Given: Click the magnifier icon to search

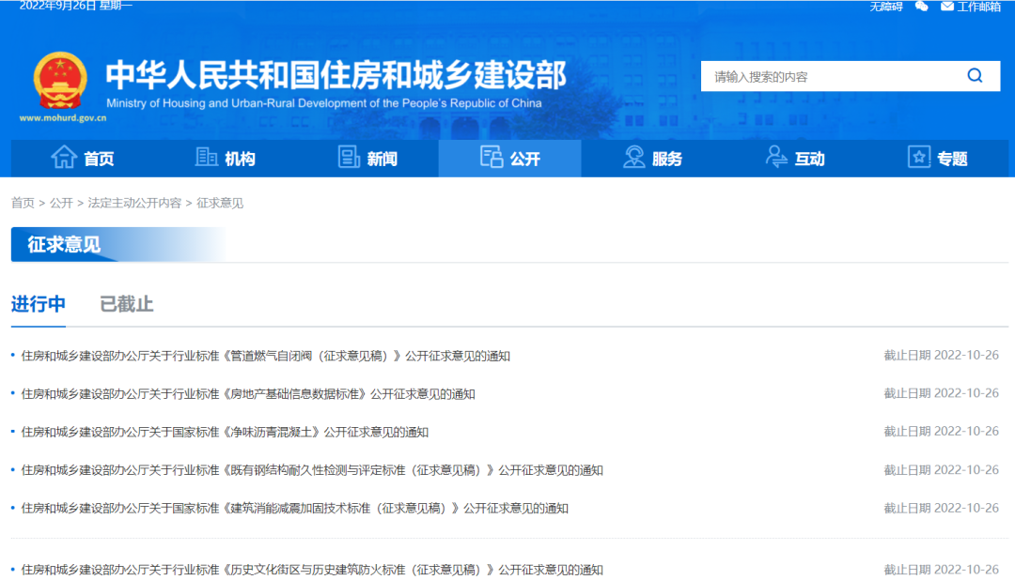Looking at the screenshot, I should pos(974,76).
